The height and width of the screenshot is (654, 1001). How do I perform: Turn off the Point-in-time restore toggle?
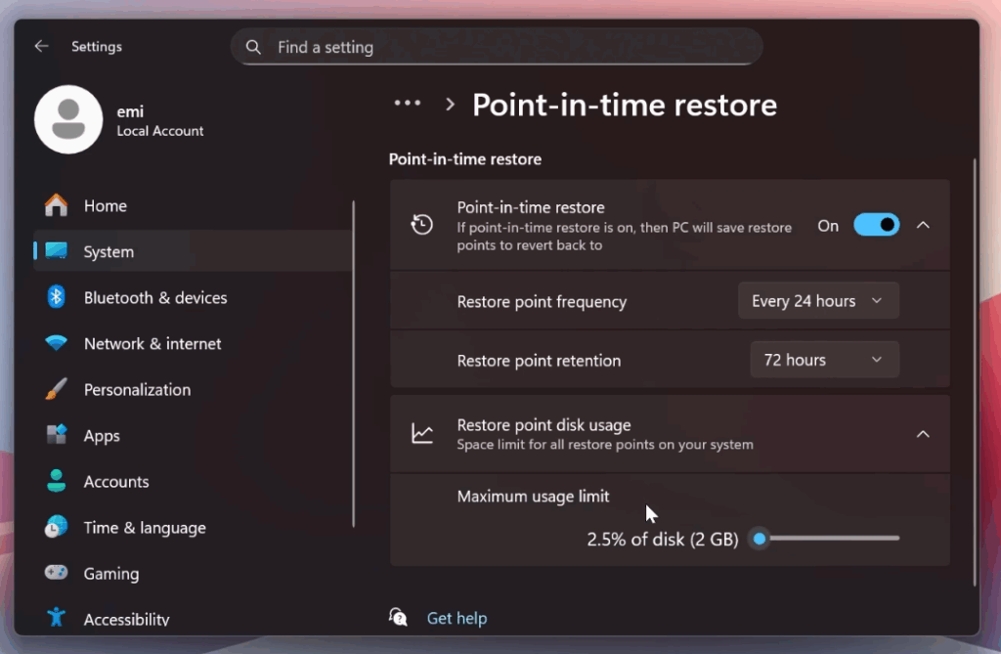tap(876, 225)
